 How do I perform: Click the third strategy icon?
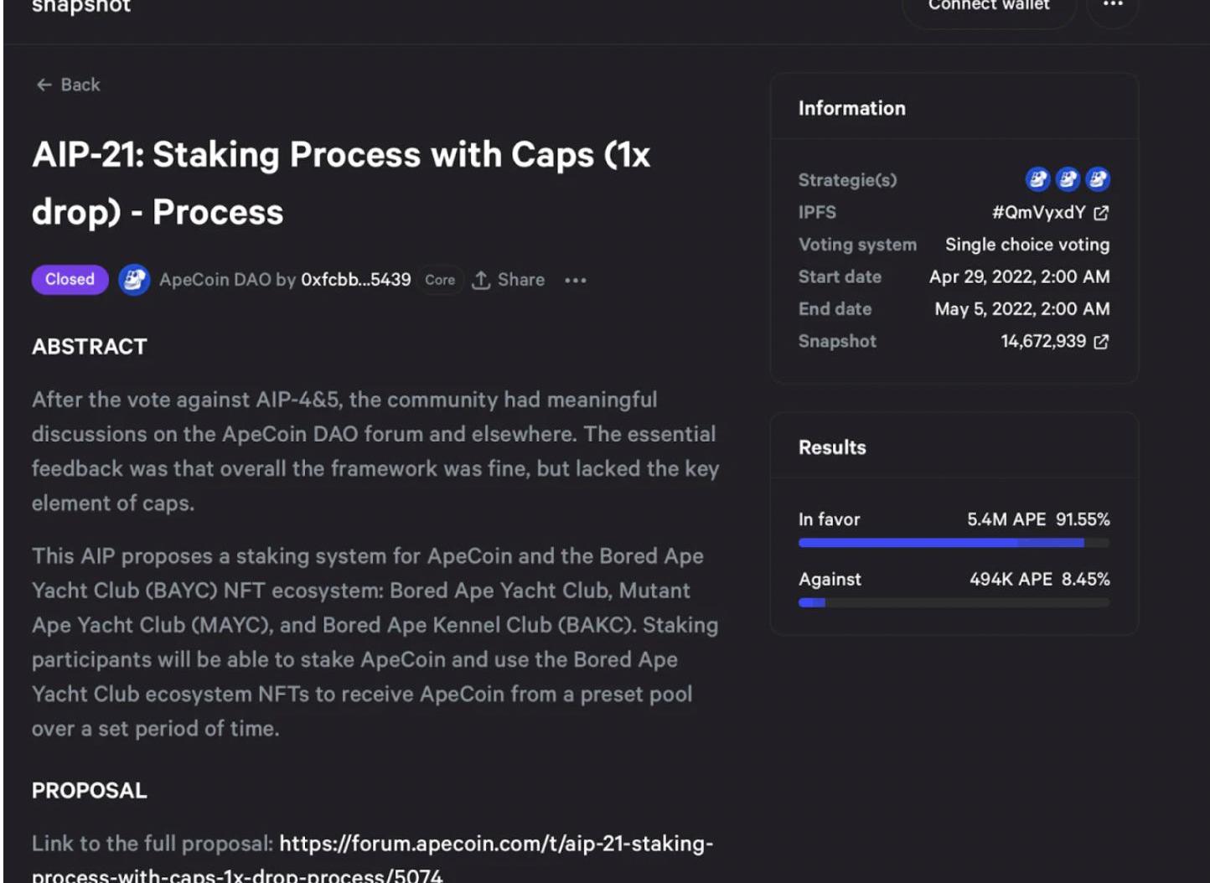click(1098, 179)
